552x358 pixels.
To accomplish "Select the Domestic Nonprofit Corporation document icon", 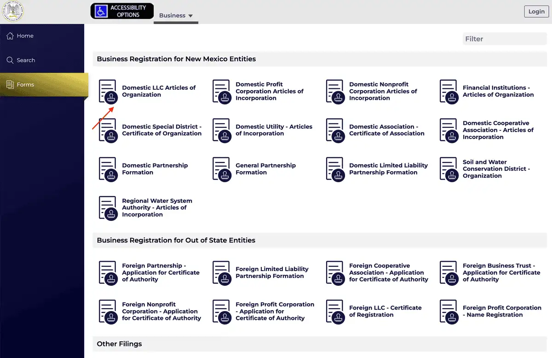I will 335,92.
